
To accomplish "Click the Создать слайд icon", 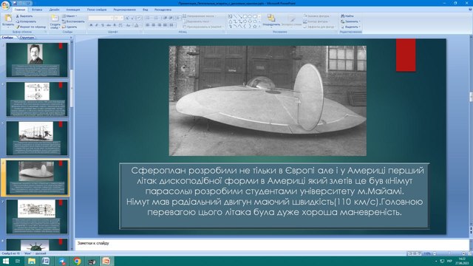I will [x=55, y=18].
